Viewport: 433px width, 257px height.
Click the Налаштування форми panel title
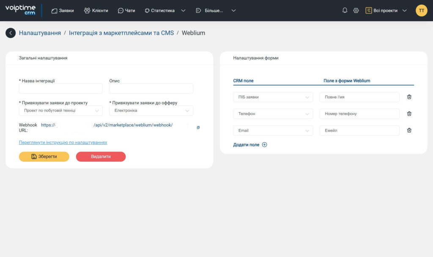coord(256,58)
